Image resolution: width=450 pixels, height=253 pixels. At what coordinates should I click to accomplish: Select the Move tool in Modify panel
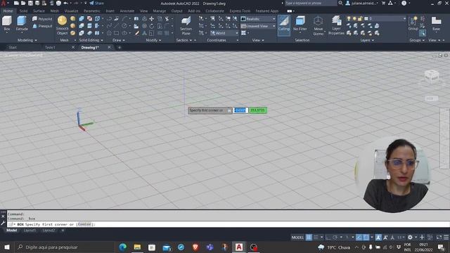point(152,19)
